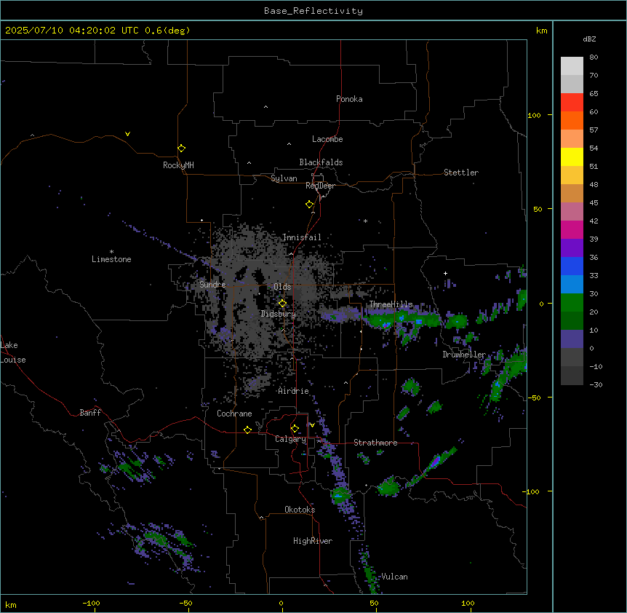The image size is (627, 613).
Task: Click the Ponoka city label
Action: (x=349, y=99)
